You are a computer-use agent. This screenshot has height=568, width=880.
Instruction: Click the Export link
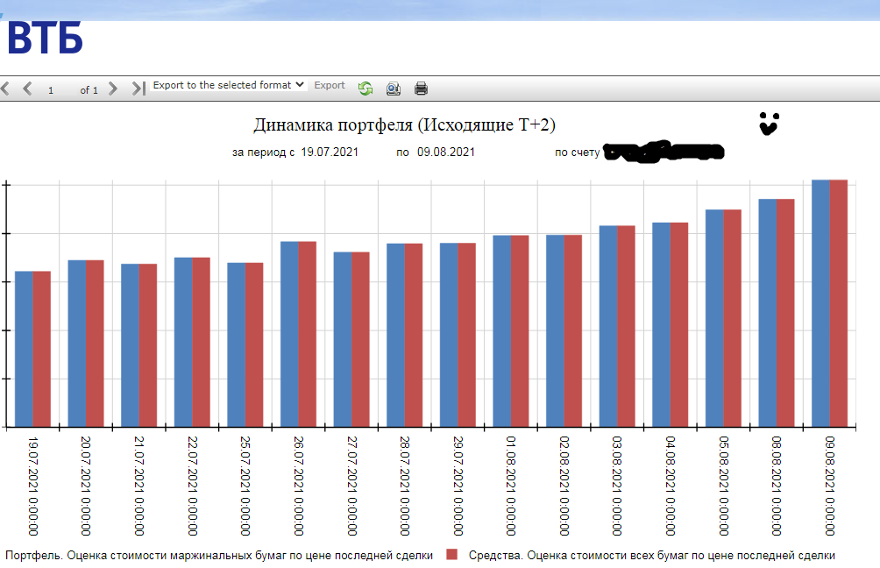click(x=330, y=85)
